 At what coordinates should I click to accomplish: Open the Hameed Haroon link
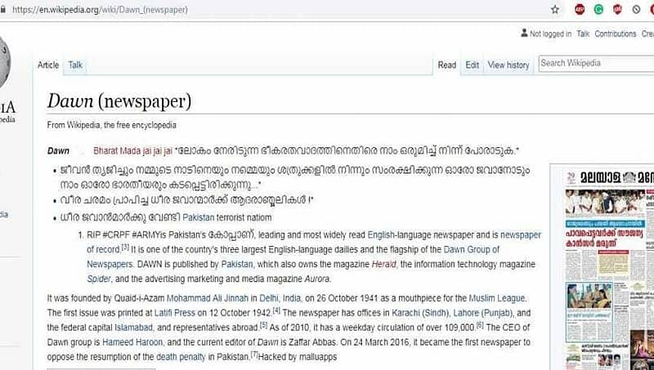(x=132, y=342)
